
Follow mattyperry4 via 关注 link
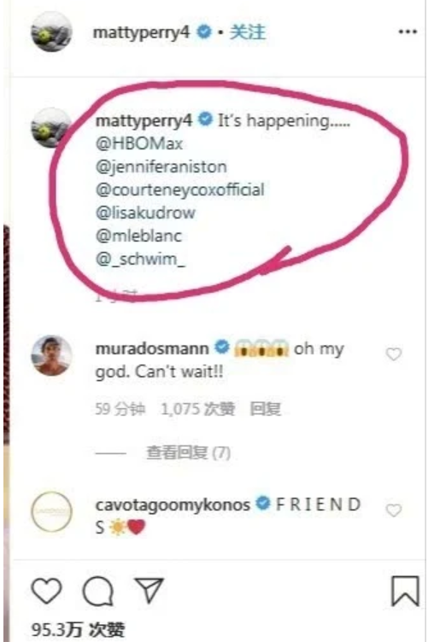(248, 32)
